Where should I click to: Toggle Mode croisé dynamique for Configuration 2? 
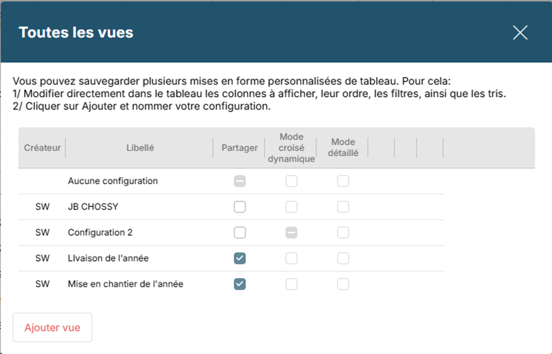292,233
